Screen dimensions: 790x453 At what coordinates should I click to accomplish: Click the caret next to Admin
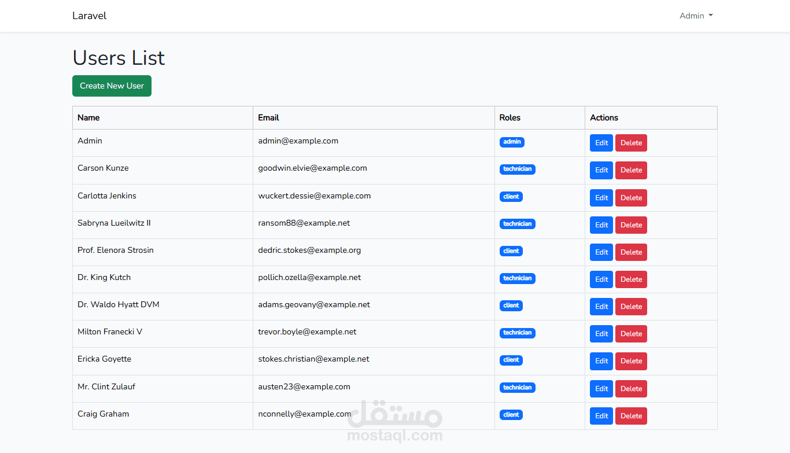711,16
